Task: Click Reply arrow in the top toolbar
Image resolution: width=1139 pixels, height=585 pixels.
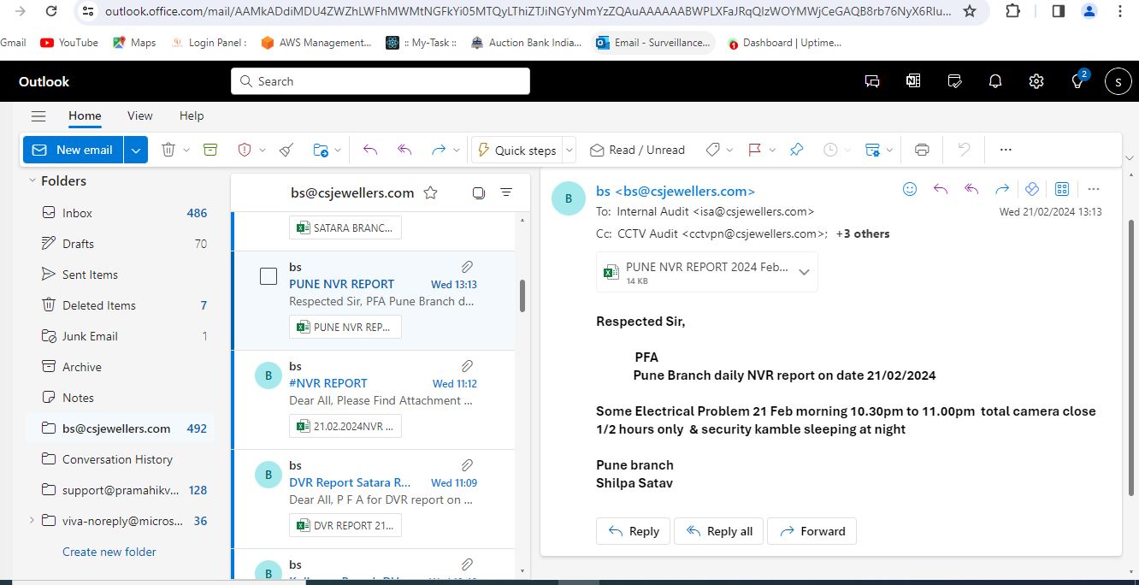Action: [x=370, y=150]
